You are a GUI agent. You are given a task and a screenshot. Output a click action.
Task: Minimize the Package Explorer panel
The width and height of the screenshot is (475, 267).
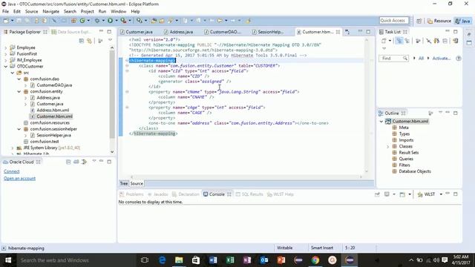pos(101,31)
